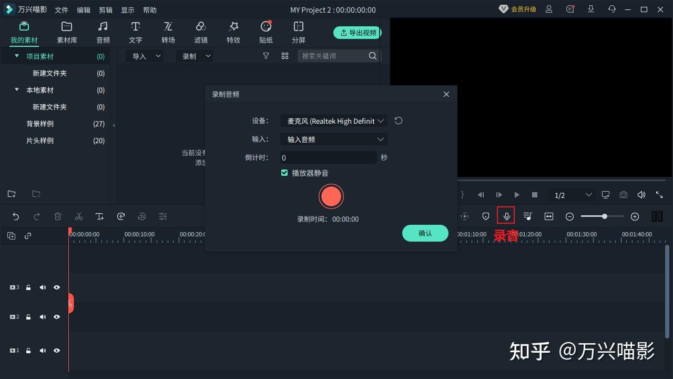
Task: Open the 贴纸 stickers tab
Action: pyautogui.click(x=266, y=33)
